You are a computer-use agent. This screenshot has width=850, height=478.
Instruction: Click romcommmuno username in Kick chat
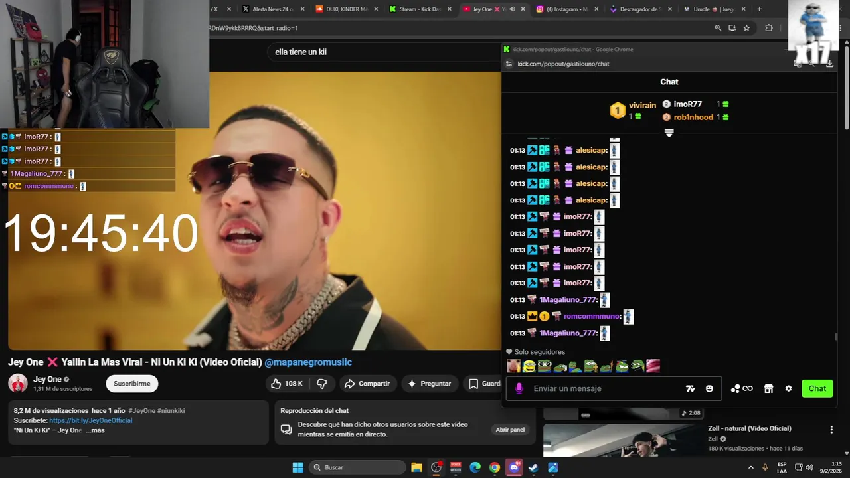coord(592,317)
